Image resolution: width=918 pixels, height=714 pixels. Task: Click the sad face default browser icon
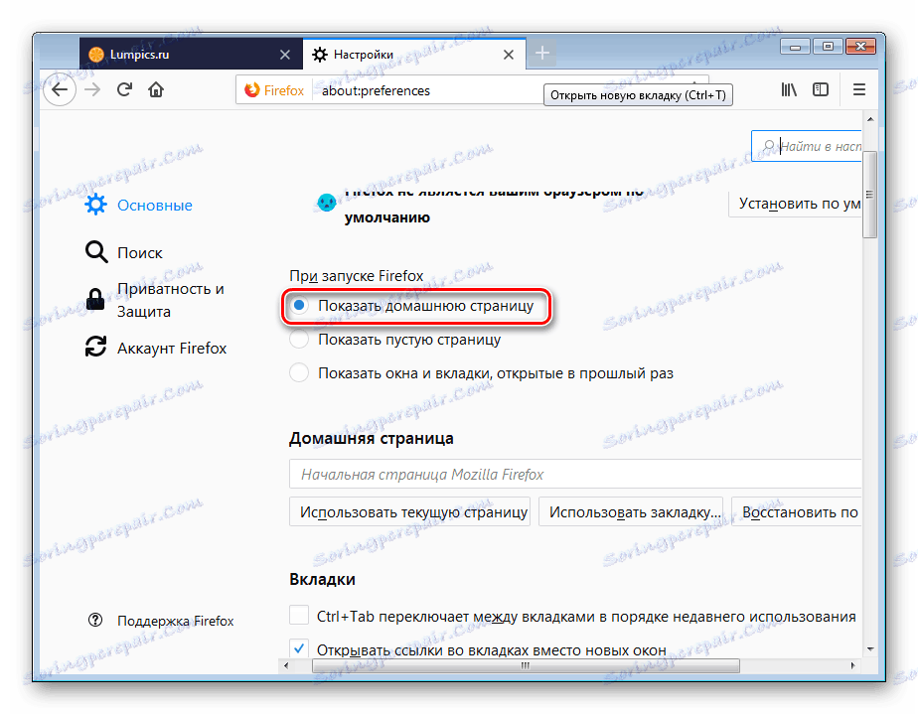(326, 204)
